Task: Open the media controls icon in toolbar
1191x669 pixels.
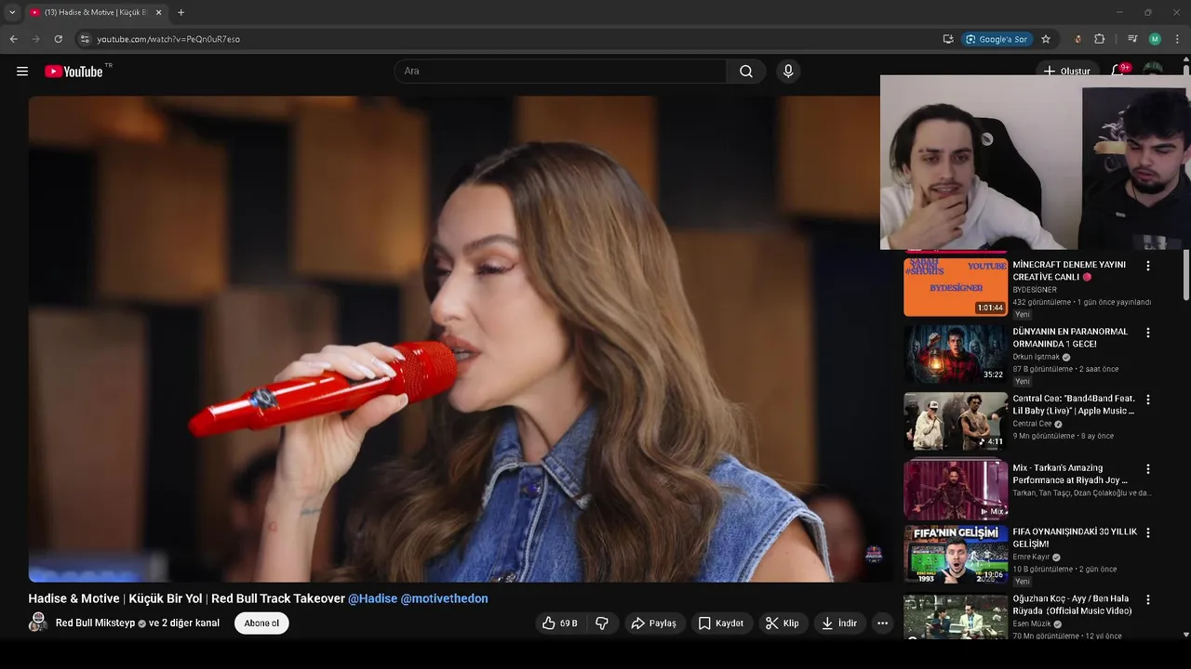Action: click(x=1132, y=39)
